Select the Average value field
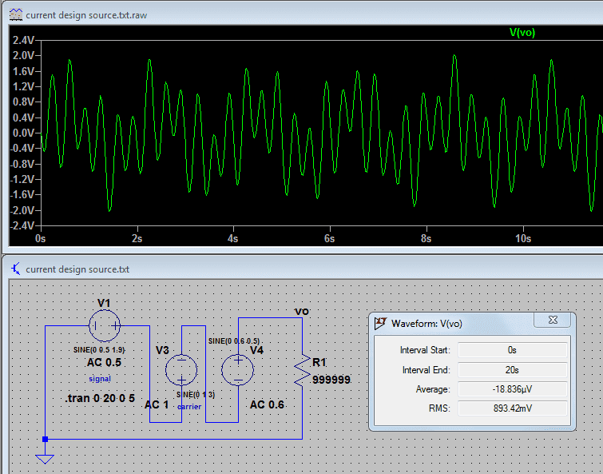This screenshot has width=603, height=474. click(513, 389)
